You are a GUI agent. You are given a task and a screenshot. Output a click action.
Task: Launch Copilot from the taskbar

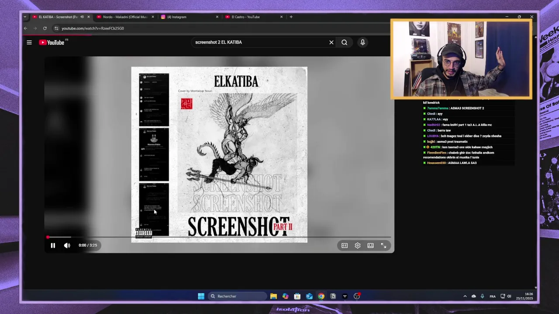click(285, 296)
